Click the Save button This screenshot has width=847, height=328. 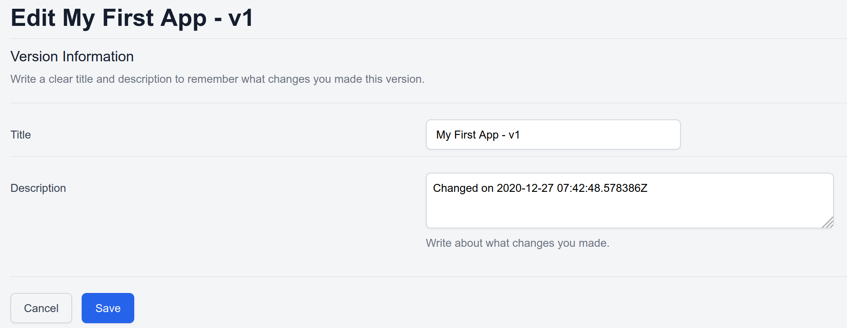[108, 308]
